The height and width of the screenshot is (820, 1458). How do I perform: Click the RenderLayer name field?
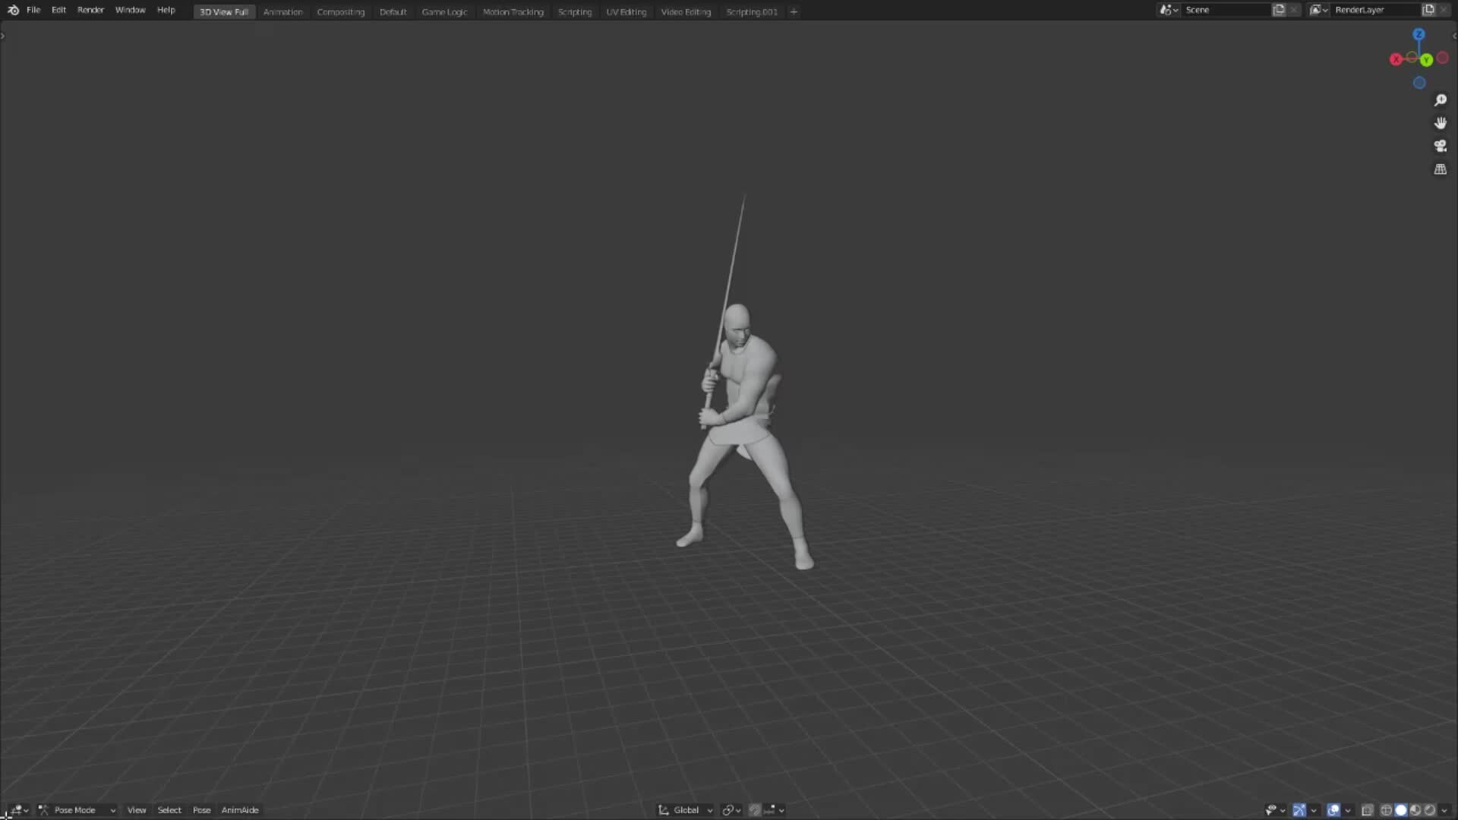coord(1375,10)
